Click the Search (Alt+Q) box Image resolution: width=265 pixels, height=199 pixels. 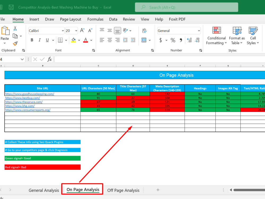coord(186,7)
